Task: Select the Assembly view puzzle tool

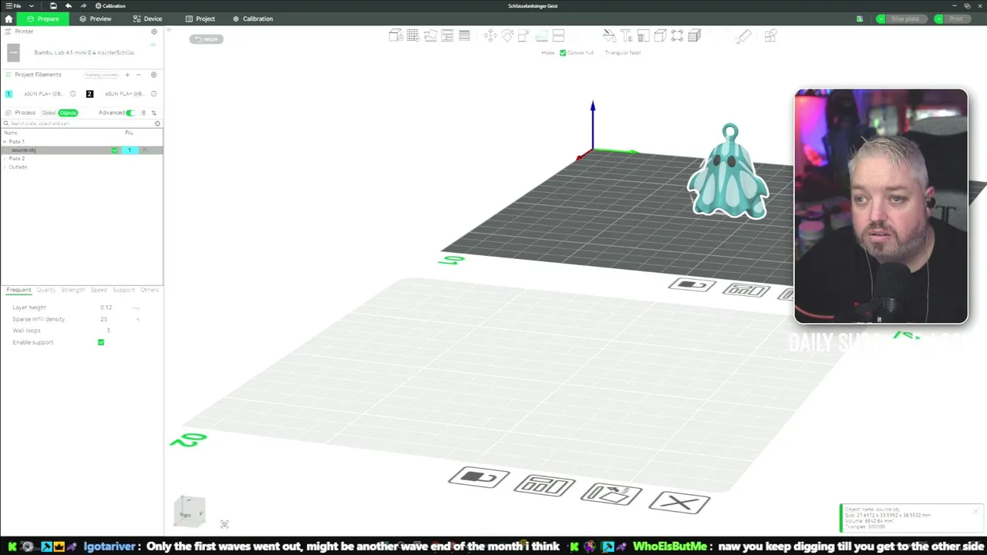Action: [770, 35]
